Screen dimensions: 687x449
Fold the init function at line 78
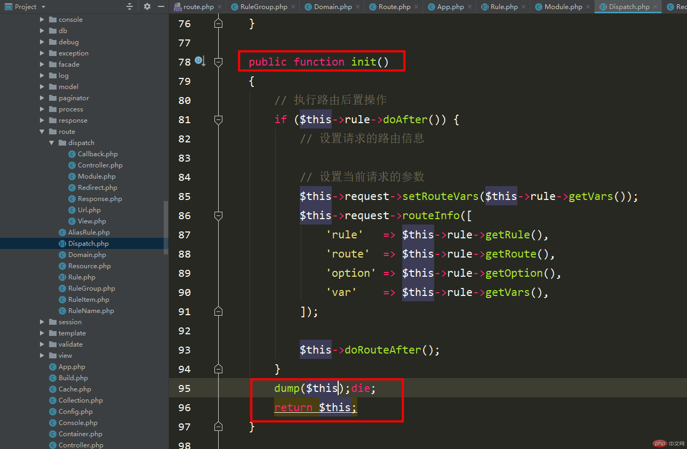218,62
